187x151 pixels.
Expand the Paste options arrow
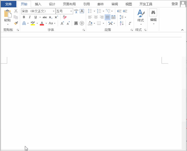[8, 24]
